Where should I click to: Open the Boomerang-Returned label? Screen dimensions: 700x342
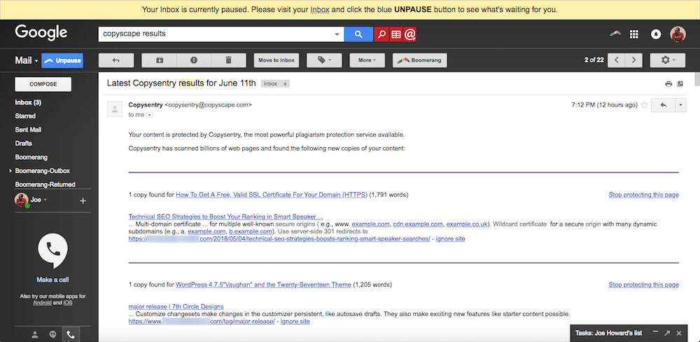pyautogui.click(x=45, y=184)
